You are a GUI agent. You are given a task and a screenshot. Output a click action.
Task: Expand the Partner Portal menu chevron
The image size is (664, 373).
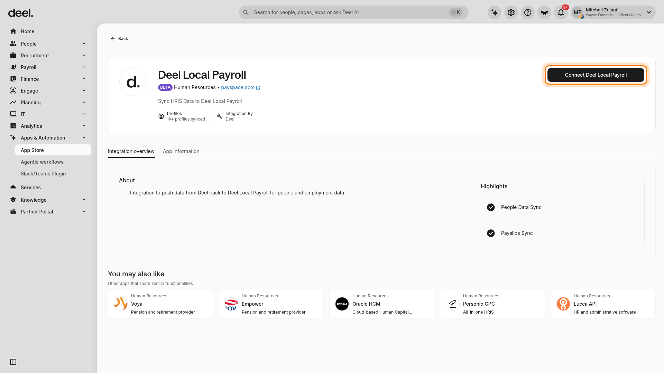[x=84, y=212]
